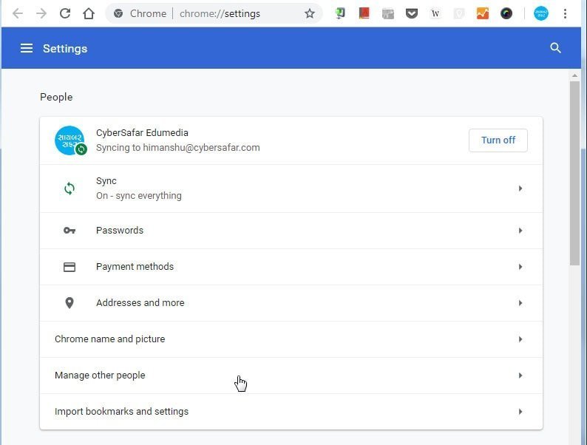587x445 pixels.
Task: Open the orange analytics chart extension
Action: coord(483,13)
